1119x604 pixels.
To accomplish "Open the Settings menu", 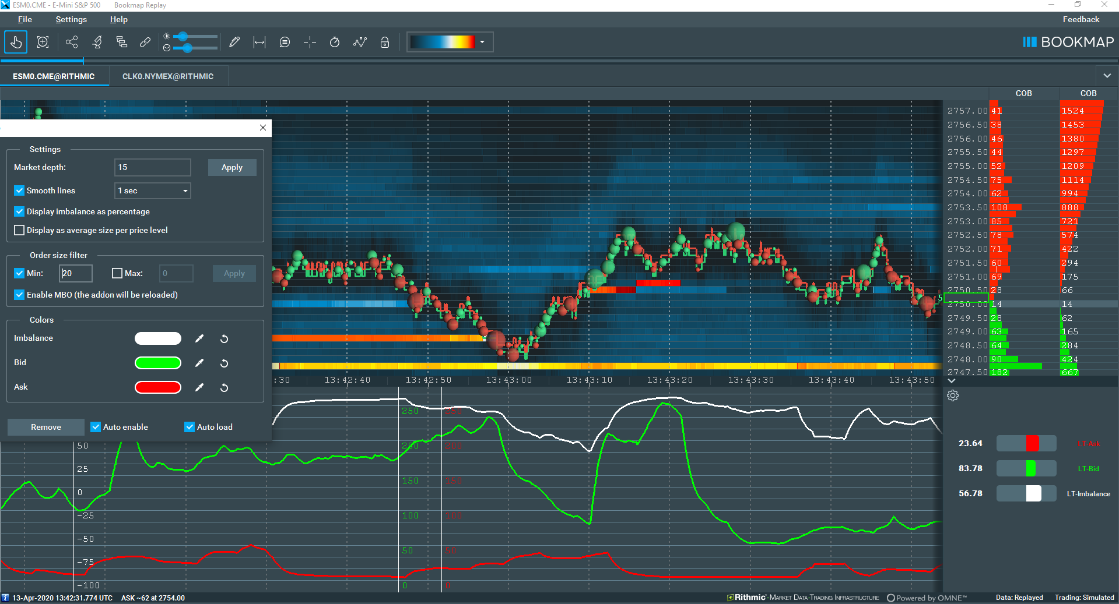I will (x=71, y=19).
